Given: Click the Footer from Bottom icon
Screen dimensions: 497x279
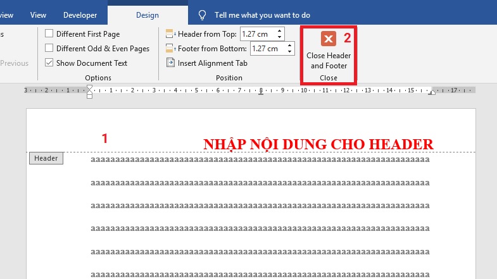Looking at the screenshot, I should click(x=170, y=48).
